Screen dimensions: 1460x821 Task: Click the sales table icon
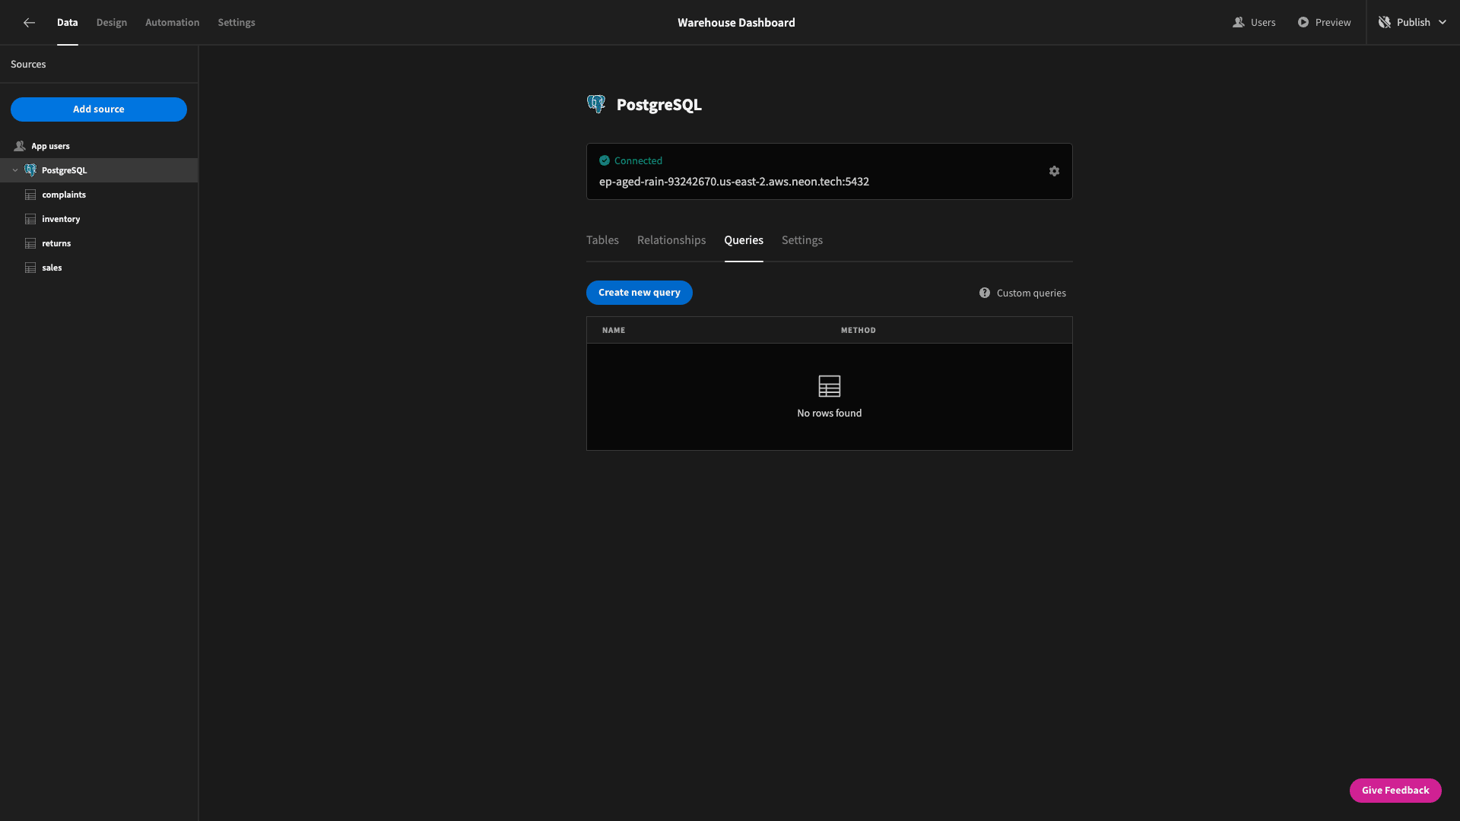tap(30, 268)
